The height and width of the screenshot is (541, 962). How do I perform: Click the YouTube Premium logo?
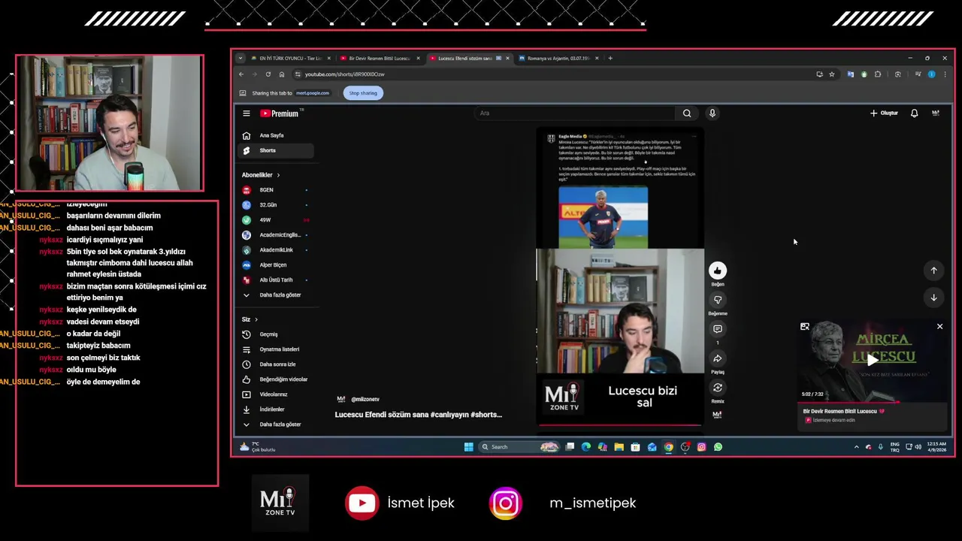point(280,113)
